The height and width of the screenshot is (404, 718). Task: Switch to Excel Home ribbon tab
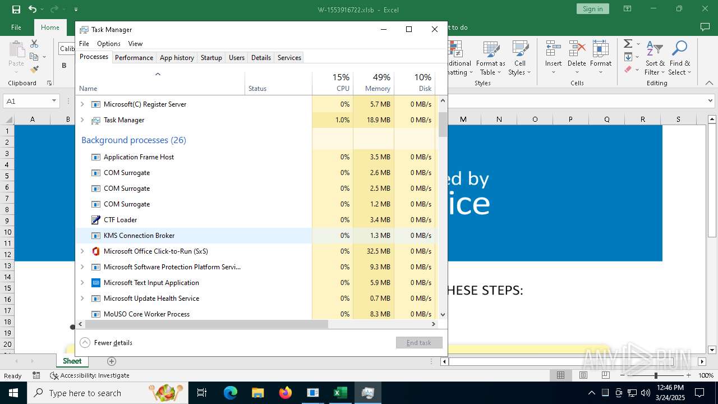pyautogui.click(x=50, y=27)
